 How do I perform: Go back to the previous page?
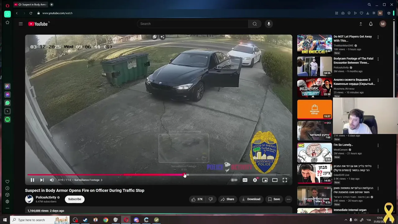coord(17,13)
